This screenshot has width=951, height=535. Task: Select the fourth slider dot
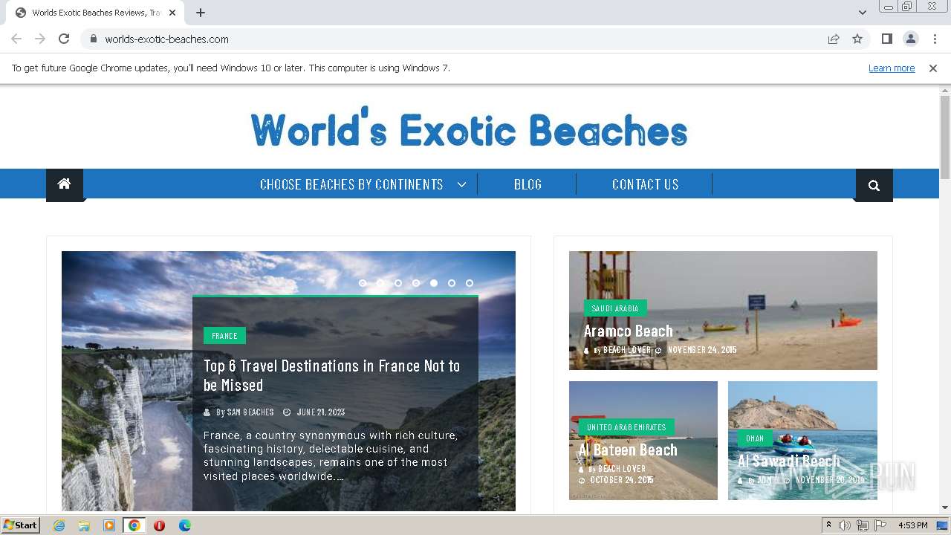pyautogui.click(x=416, y=283)
